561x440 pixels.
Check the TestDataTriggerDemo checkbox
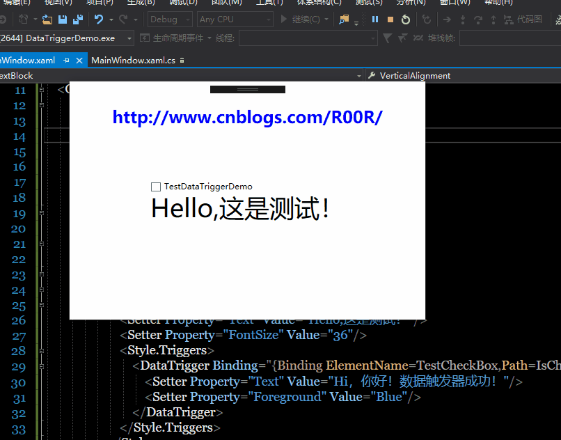click(x=156, y=187)
